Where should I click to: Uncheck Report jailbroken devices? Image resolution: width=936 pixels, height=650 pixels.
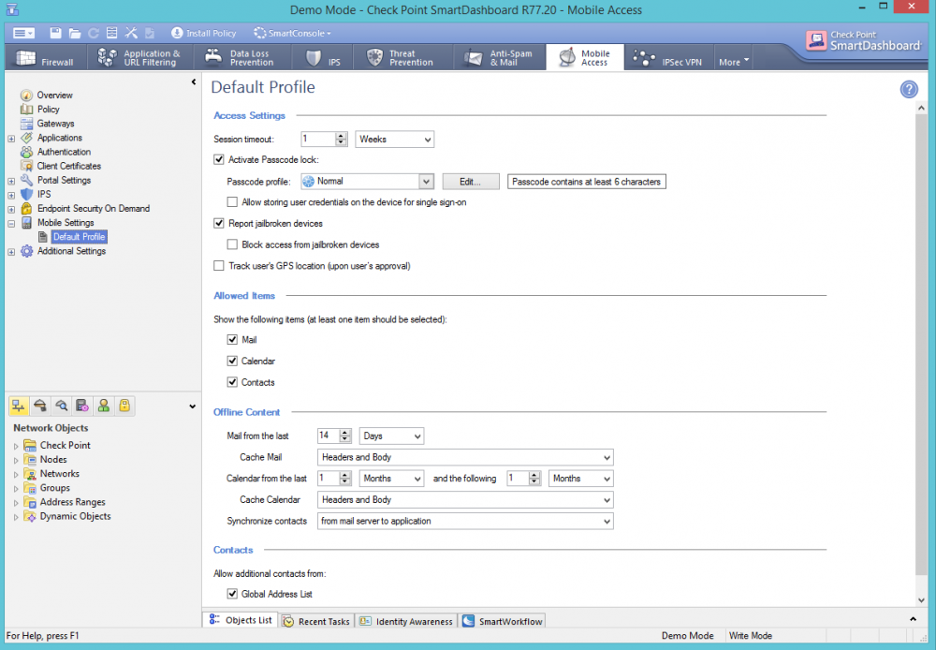pyautogui.click(x=219, y=224)
